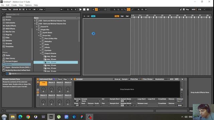Expand the Hihats folder
The image size is (214, 120).
[x=40, y=47]
